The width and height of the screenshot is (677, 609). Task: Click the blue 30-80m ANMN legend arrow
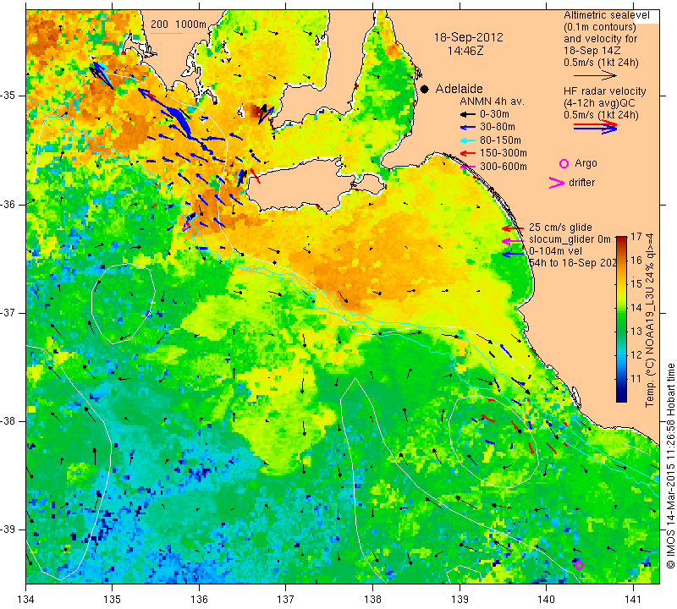click(467, 128)
